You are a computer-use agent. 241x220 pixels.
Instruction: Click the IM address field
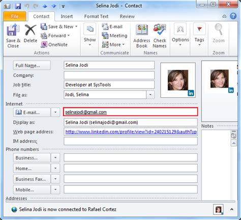pos(131,141)
